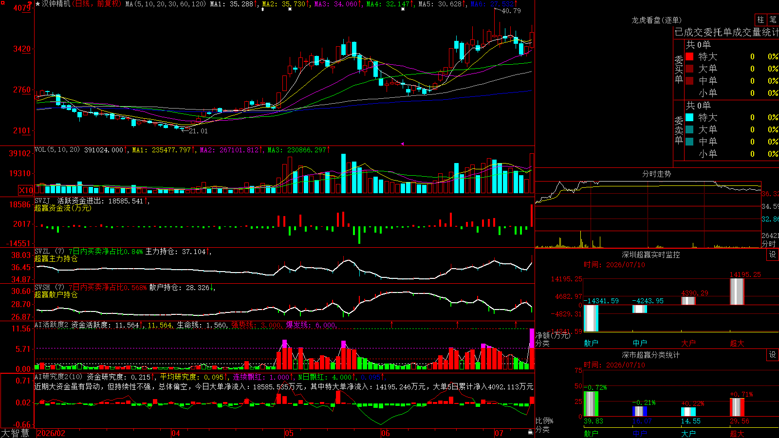The height and width of the screenshot is (438, 779).
Task: Click the 深圳超赢实时监控 panel title
Action: click(651, 255)
